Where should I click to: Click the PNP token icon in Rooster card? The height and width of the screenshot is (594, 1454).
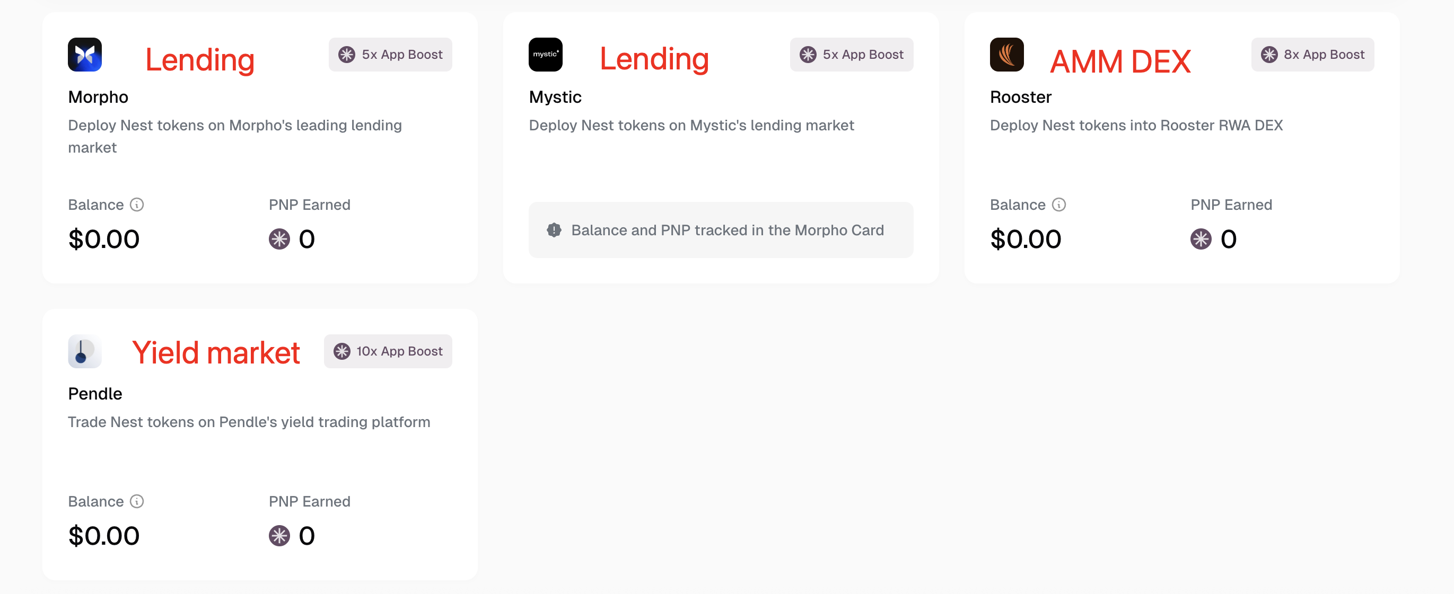tap(1201, 239)
